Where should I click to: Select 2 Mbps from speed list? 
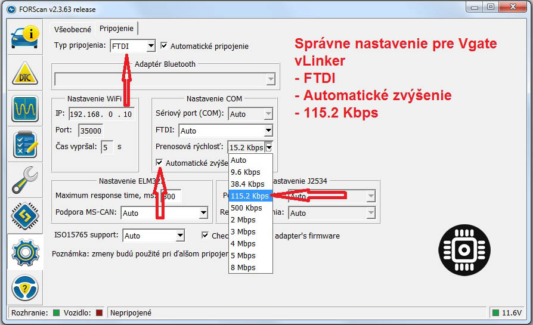250,219
